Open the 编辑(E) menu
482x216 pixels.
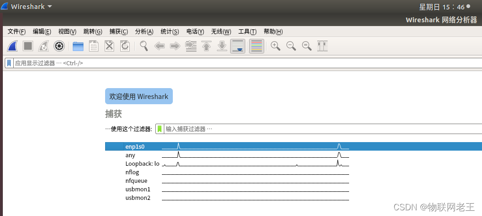tap(42, 31)
